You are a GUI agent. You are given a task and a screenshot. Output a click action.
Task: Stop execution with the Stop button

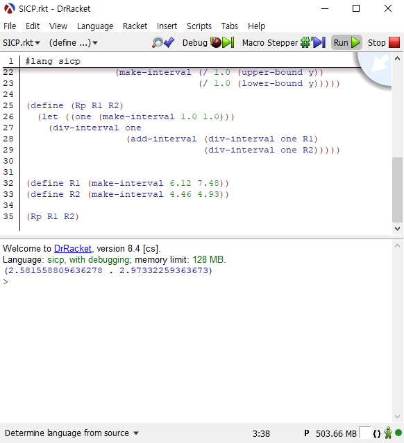(384, 43)
